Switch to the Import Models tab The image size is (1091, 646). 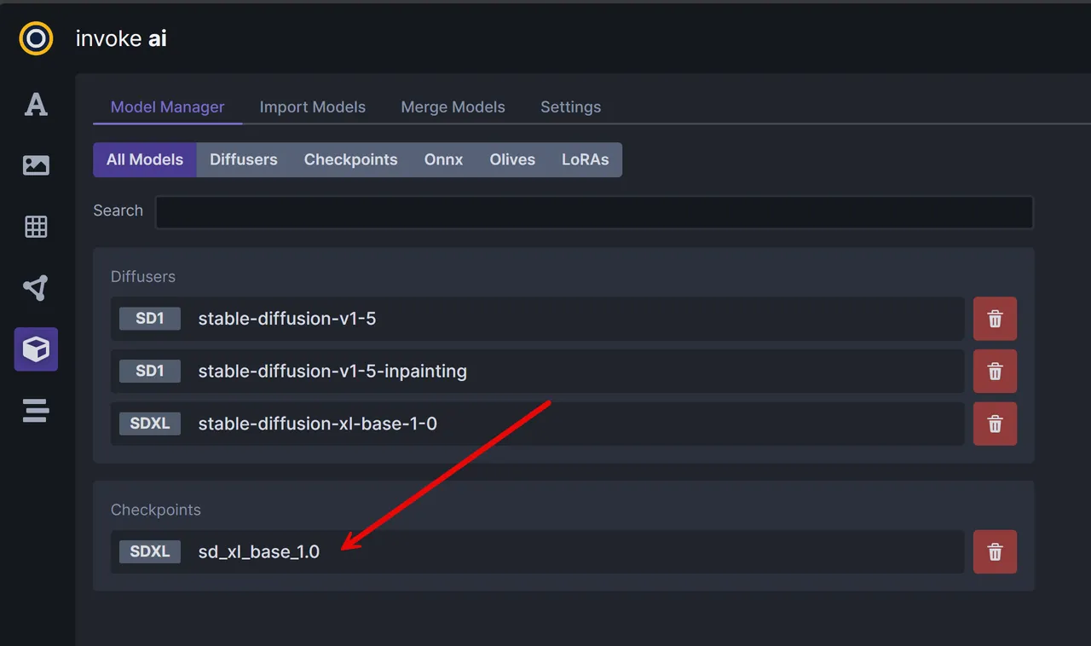tap(312, 107)
